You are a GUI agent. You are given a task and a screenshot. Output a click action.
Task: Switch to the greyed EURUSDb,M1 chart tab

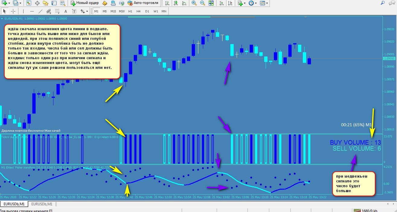pyautogui.click(x=42, y=204)
